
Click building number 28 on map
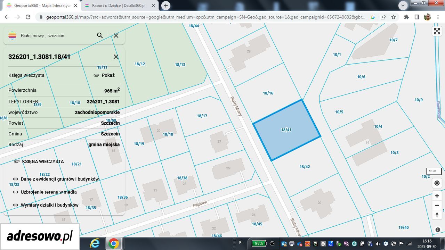click(x=249, y=51)
